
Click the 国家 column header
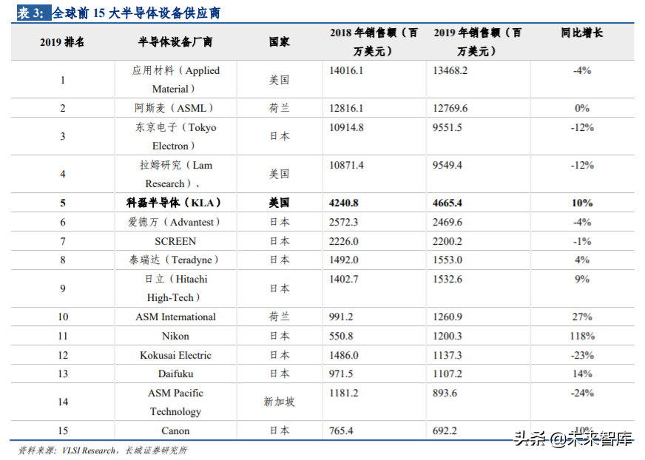278,42
